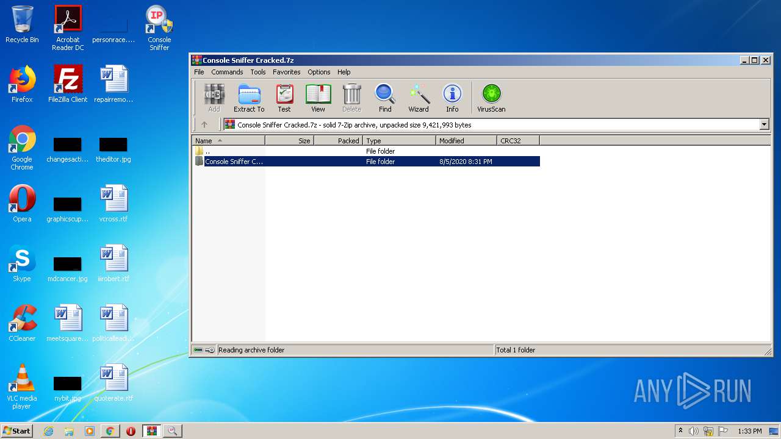
Task: Select FileZilla Client desktop shortcut
Action: click(68, 84)
